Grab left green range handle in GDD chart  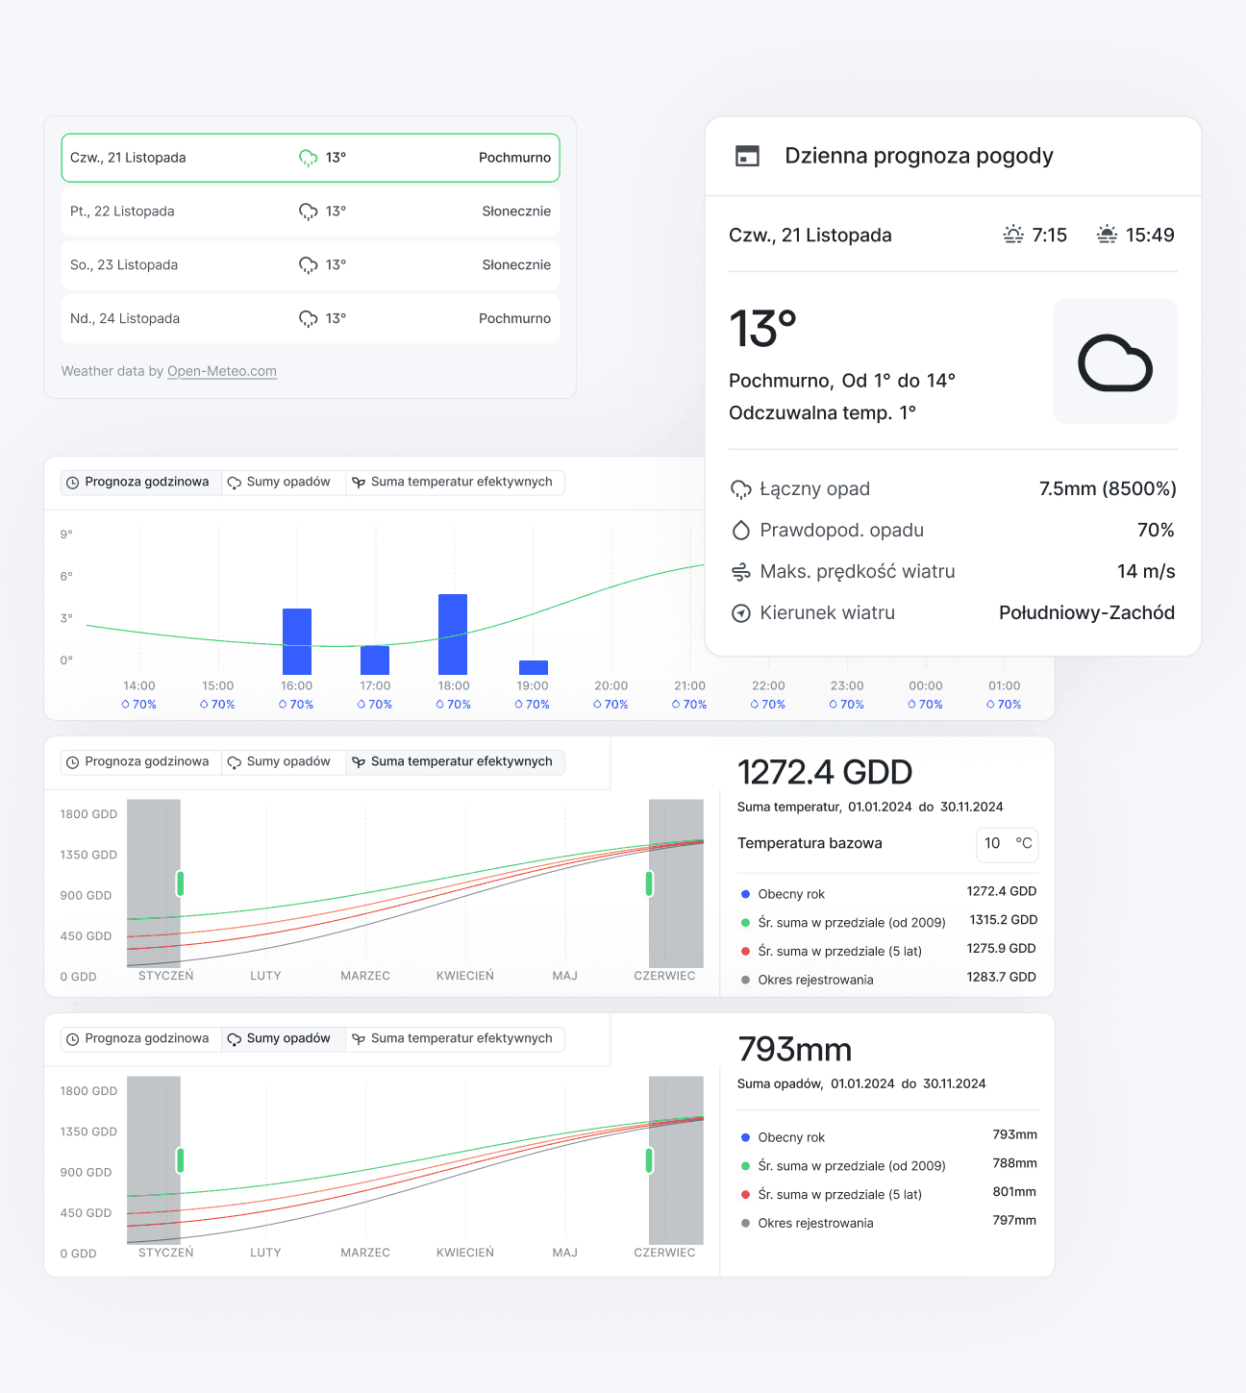click(x=180, y=883)
